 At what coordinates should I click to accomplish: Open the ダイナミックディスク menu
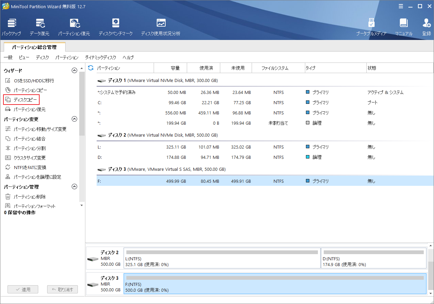[x=100, y=57]
